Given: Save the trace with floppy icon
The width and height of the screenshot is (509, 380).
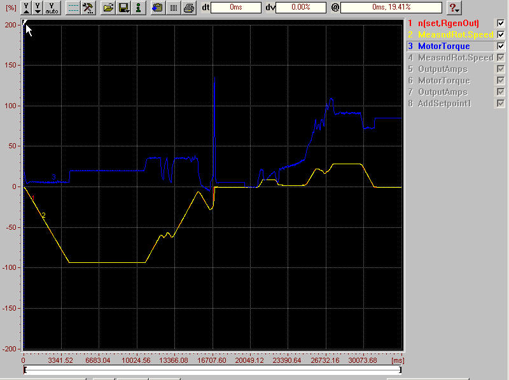Looking at the screenshot, I should click(124, 8).
